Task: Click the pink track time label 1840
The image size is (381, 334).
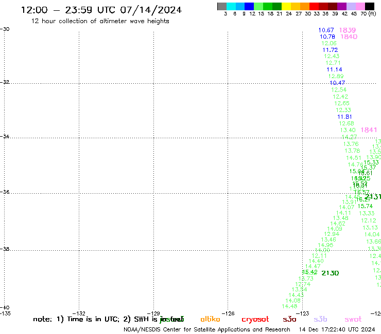Action: pyautogui.click(x=349, y=36)
